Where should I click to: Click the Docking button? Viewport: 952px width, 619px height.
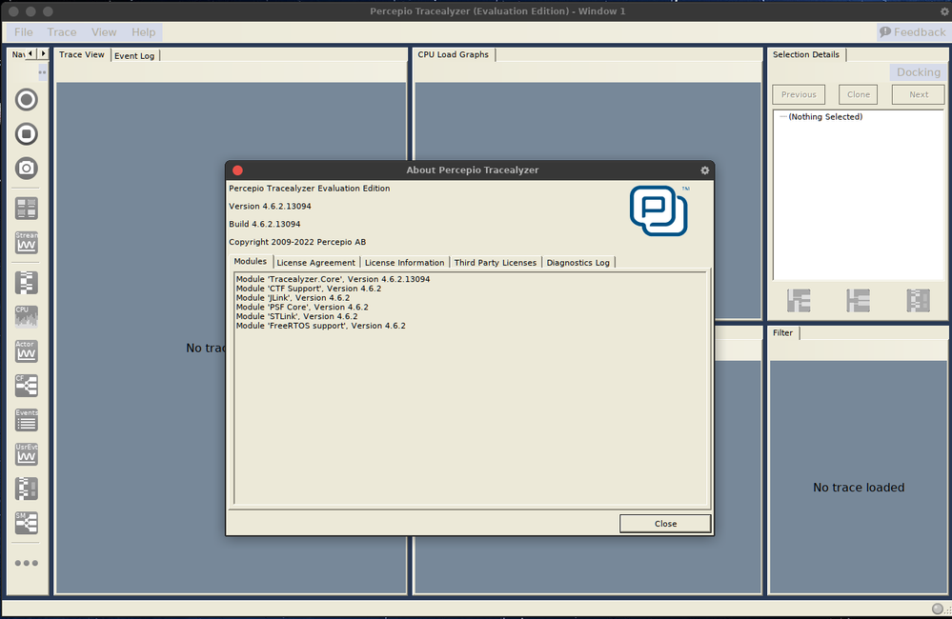919,72
